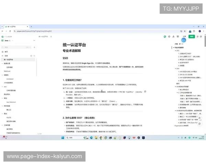Collapse the 相关链接 tree group
The width and height of the screenshot is (206, 165).
[x=2, y=106]
